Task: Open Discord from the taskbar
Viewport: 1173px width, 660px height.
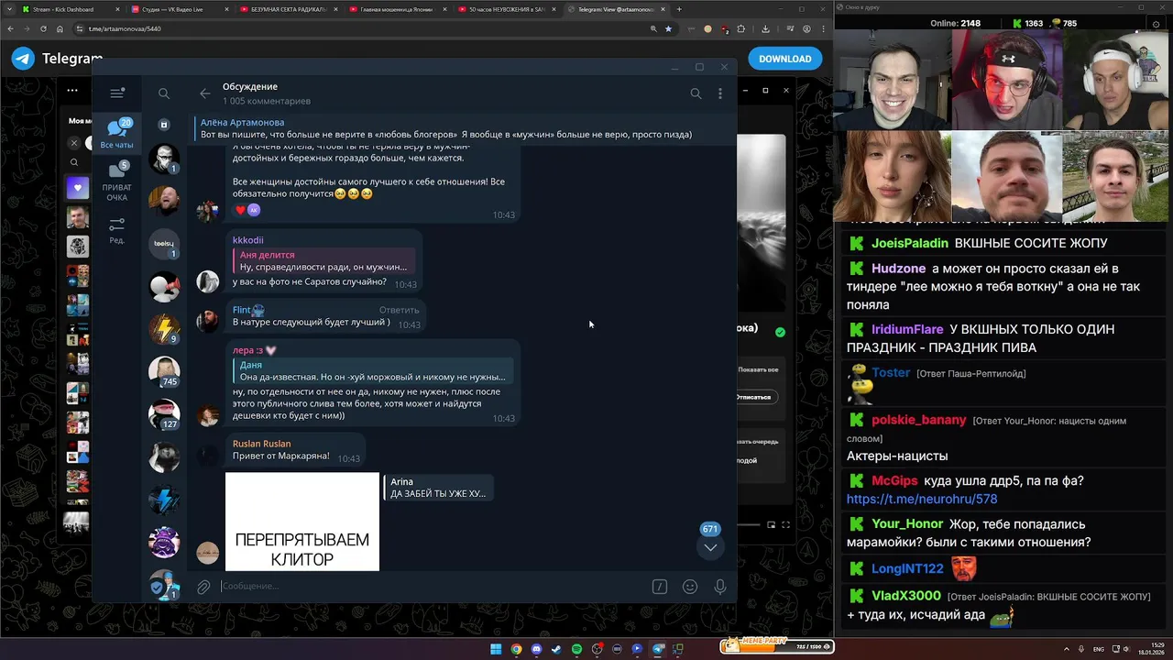Action: tap(536, 649)
